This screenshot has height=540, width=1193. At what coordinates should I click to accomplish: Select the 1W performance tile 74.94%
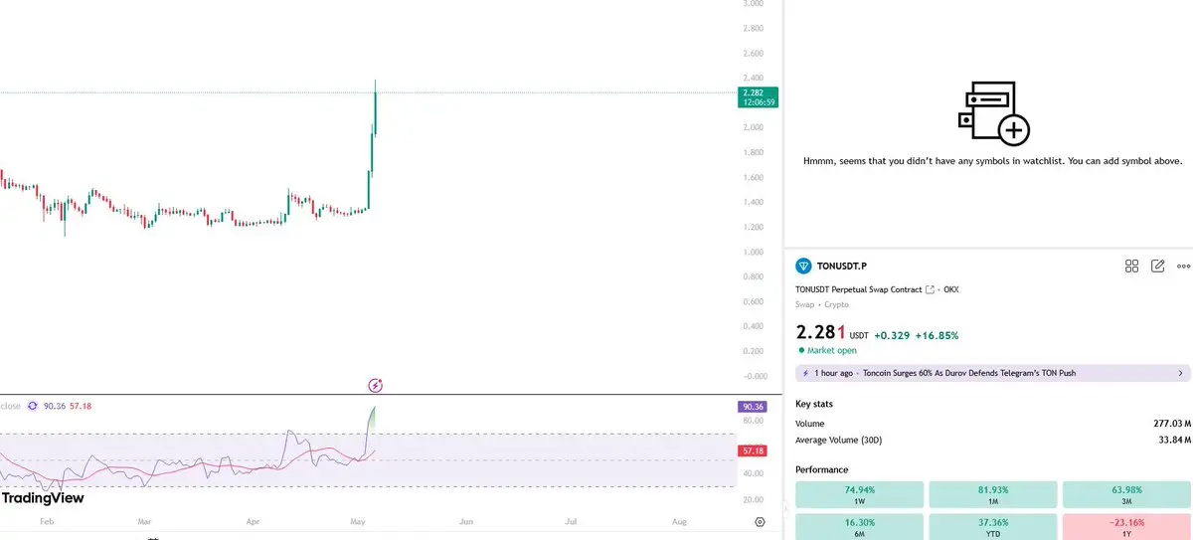point(859,494)
